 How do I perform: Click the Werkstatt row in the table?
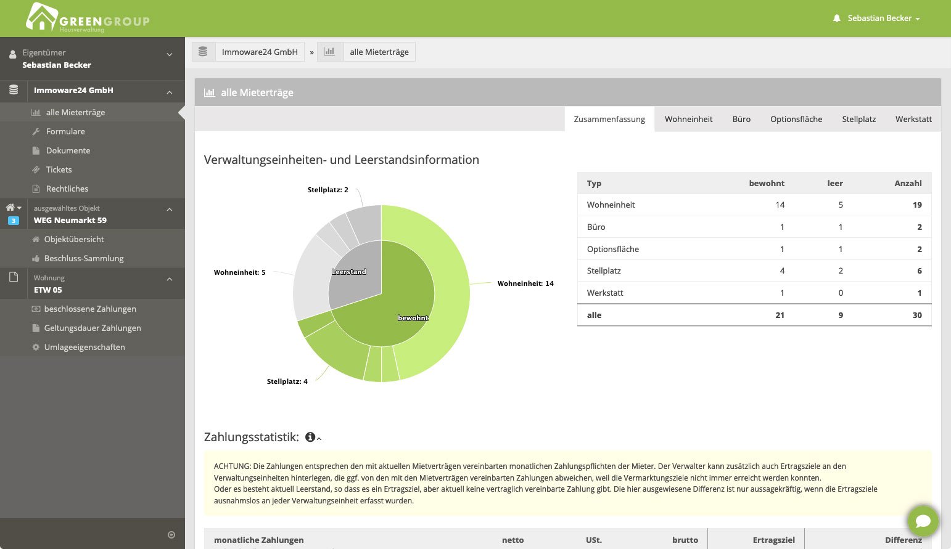(754, 293)
